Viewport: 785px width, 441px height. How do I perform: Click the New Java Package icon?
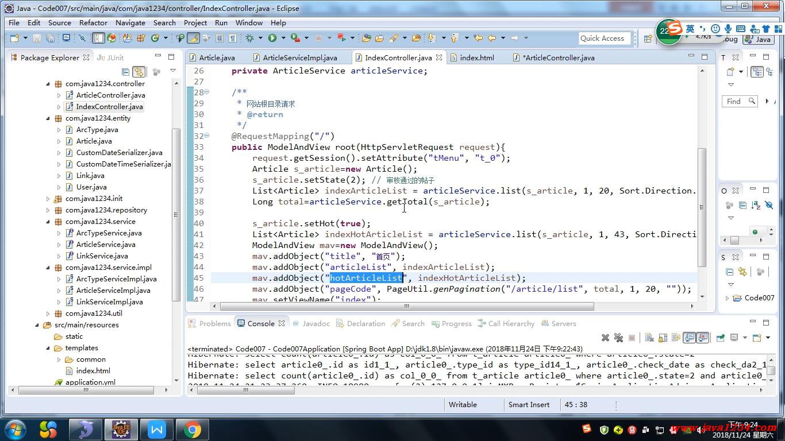[140, 38]
